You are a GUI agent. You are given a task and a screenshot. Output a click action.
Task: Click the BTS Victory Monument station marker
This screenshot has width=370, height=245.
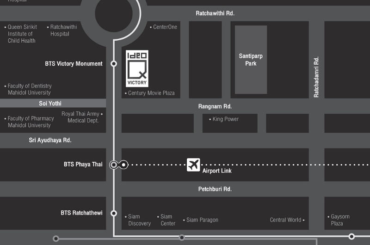(114, 64)
